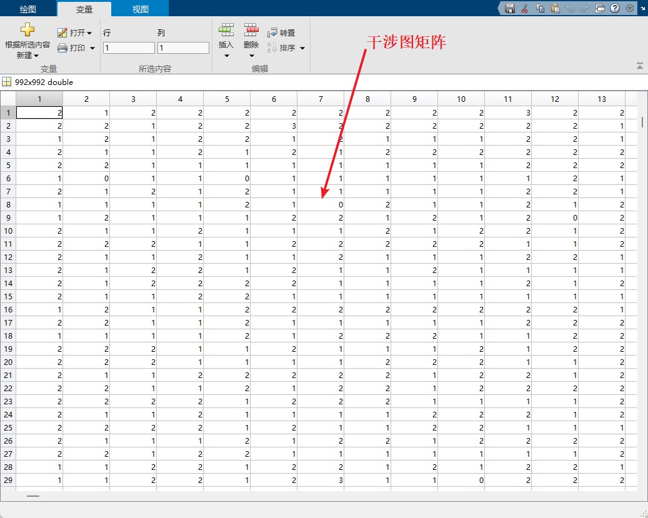
Task: Click the 排序 sort button
Action: coord(281,48)
